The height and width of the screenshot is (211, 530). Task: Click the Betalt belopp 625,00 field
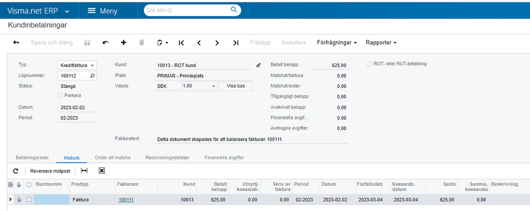(329, 65)
